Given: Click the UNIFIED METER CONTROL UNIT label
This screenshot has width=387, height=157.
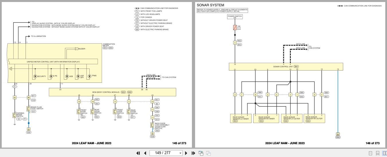Looking at the screenshot, I should pyautogui.click(x=53, y=62).
